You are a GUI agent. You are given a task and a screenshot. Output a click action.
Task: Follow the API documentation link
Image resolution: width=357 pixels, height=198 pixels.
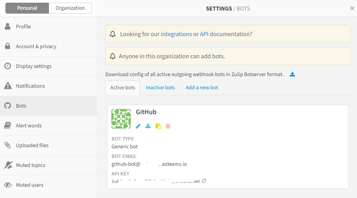[204, 34]
